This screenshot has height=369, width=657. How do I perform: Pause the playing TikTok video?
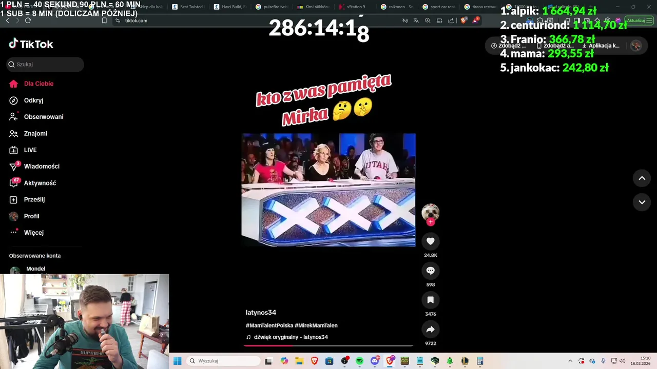click(x=328, y=190)
